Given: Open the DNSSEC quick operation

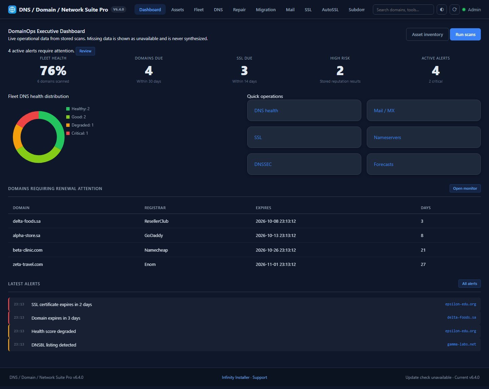Looking at the screenshot, I should (304, 164).
